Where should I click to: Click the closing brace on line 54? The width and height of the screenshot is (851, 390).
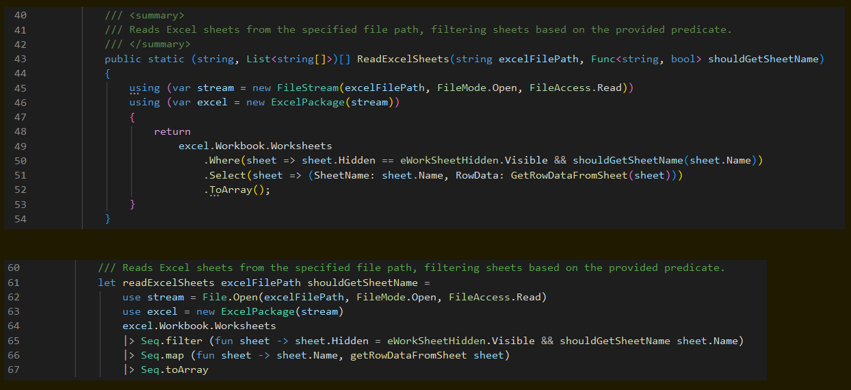107,218
